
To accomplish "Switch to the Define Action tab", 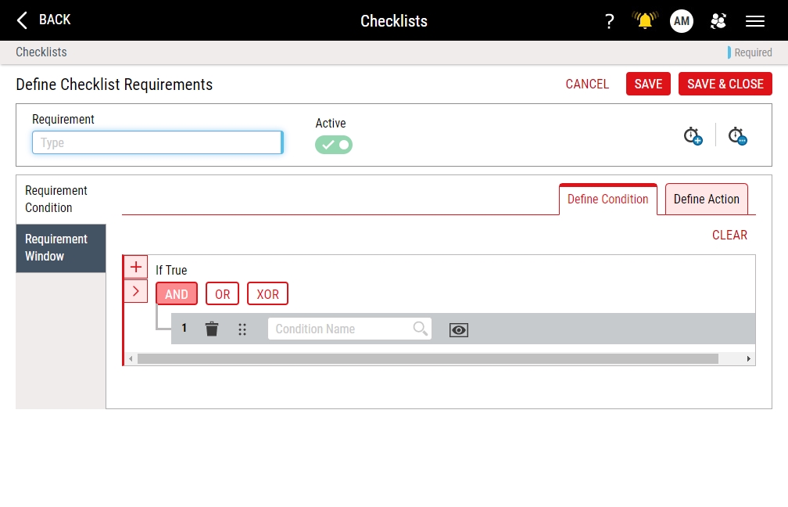I will click(x=706, y=200).
